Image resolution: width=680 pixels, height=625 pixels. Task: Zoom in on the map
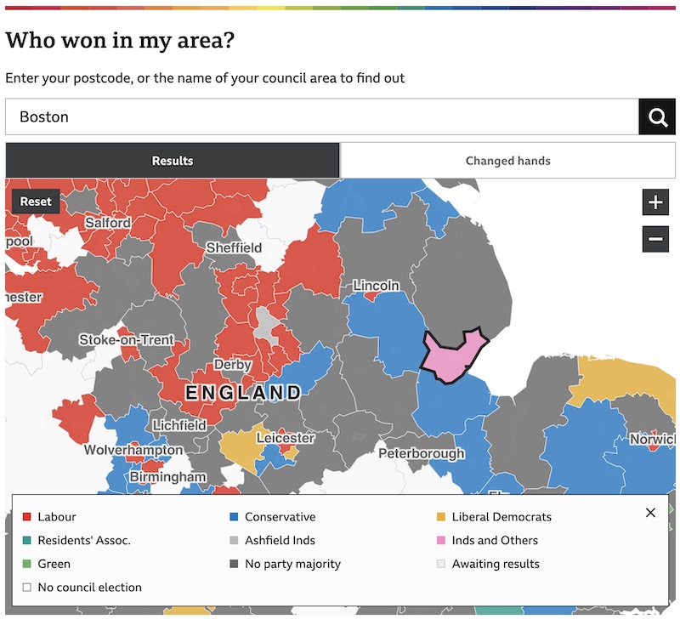click(654, 202)
